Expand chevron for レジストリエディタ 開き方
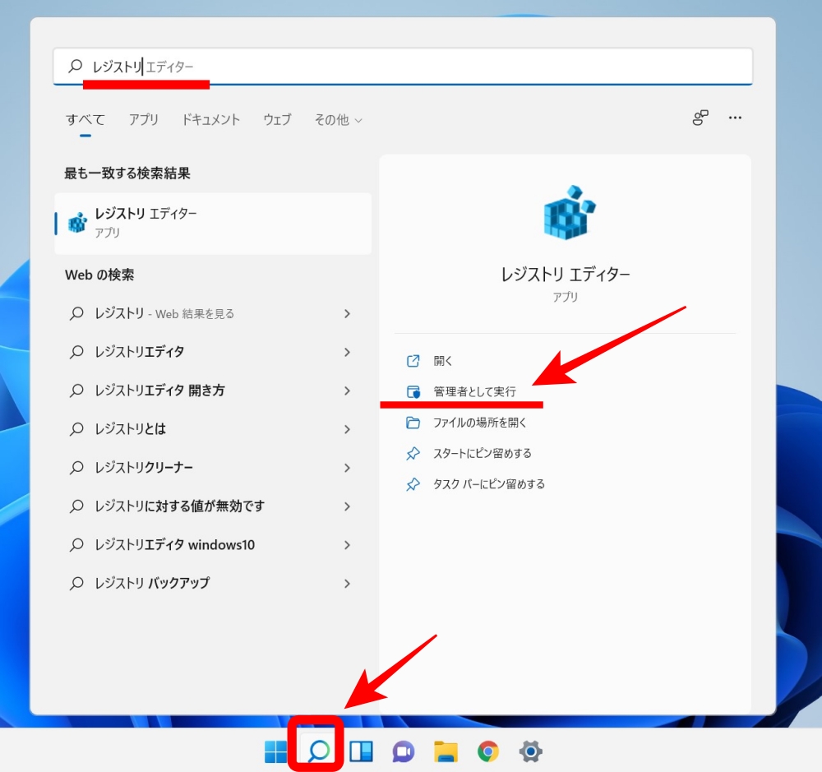This screenshot has height=772, width=822. (347, 391)
